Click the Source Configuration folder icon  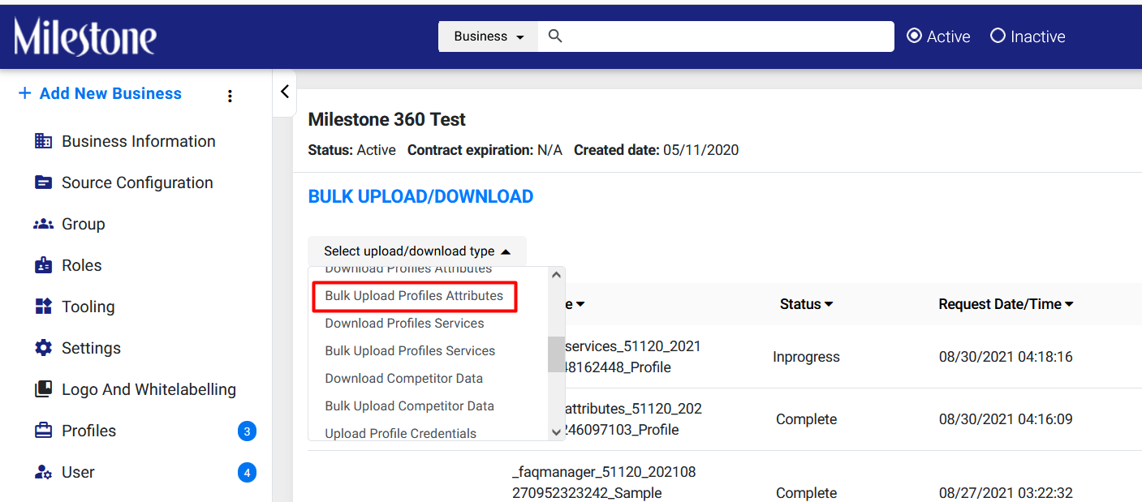pyautogui.click(x=43, y=182)
